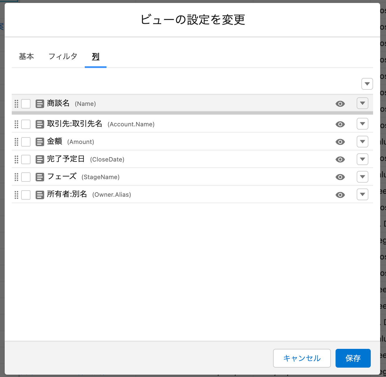Toggle visibility eye for 取引先:取引先名

(x=340, y=124)
